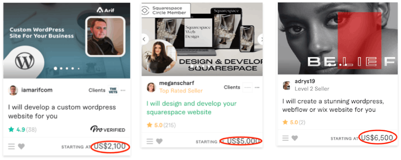Open "I will develop a custom wordpress website" gig

point(62,111)
